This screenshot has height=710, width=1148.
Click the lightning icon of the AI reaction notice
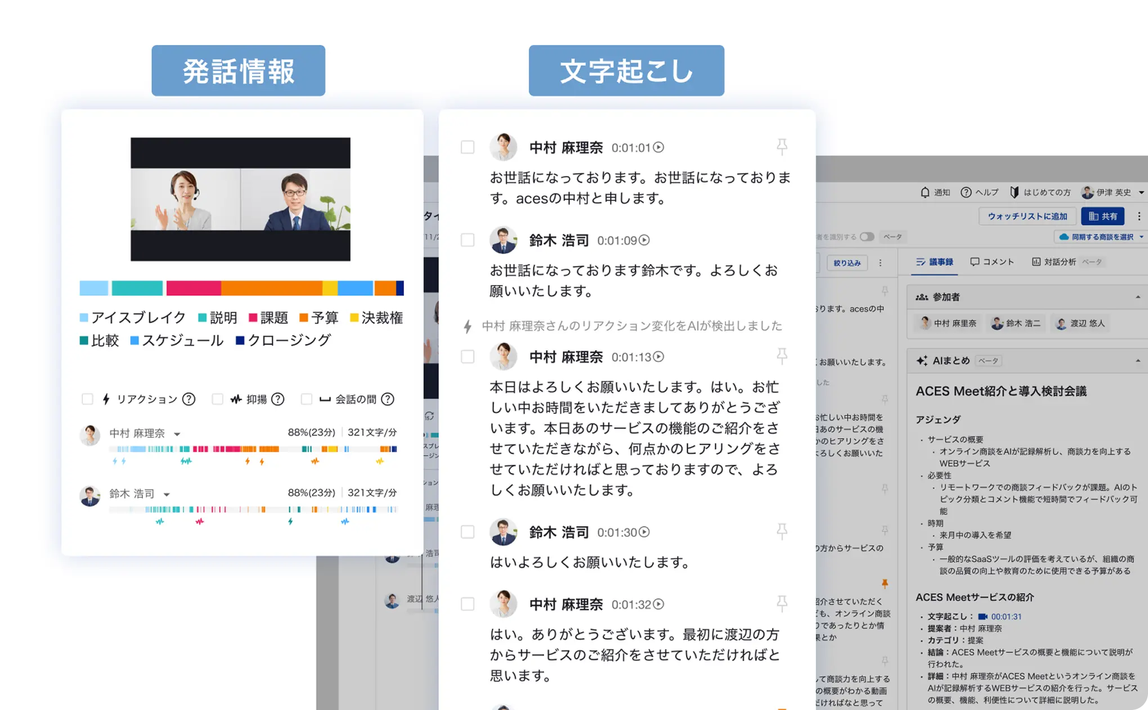pos(467,327)
